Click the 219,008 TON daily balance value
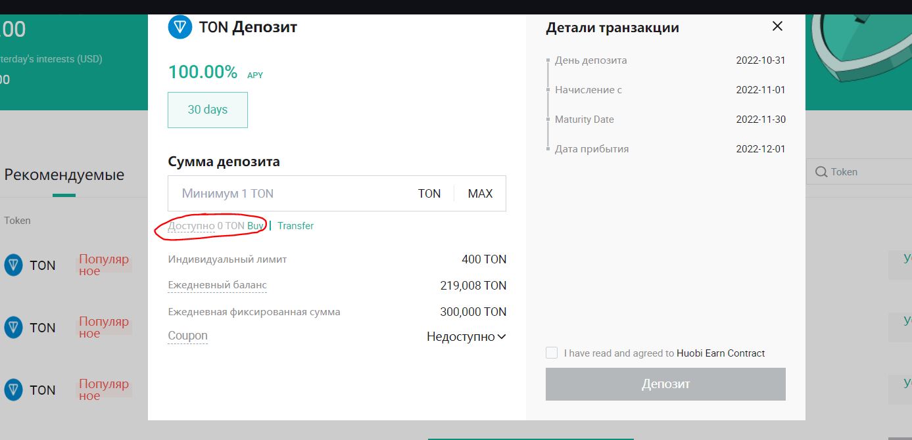Viewport: 912px width, 440px height. coord(473,286)
